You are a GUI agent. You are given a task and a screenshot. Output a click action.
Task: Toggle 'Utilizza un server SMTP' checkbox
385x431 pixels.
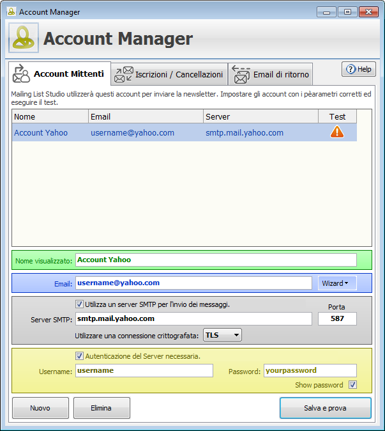pos(79,304)
